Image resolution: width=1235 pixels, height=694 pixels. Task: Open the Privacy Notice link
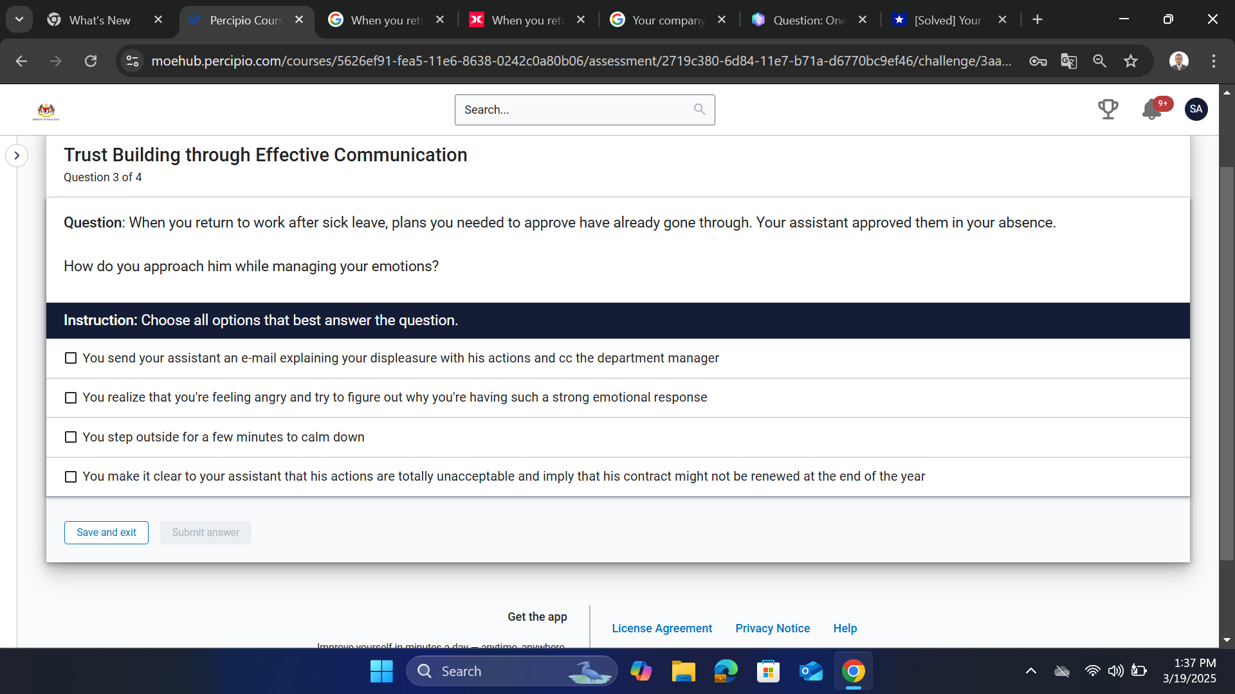click(x=773, y=628)
